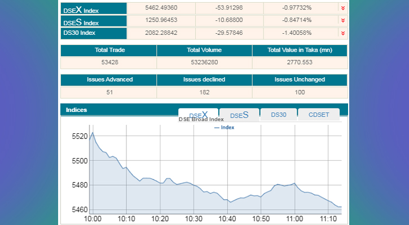Click the DSEX value 5462.49360
The image size is (409, 225).
(161, 8)
